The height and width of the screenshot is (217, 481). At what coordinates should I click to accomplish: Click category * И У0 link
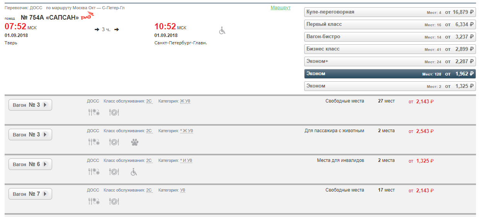click(186, 161)
